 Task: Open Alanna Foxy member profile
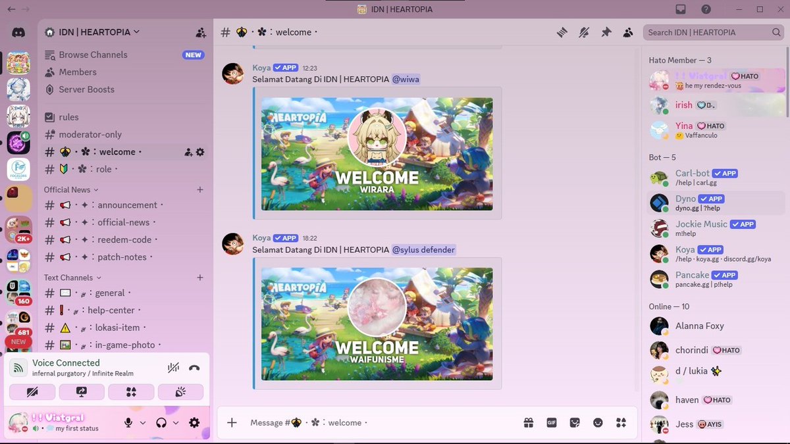coord(716,326)
